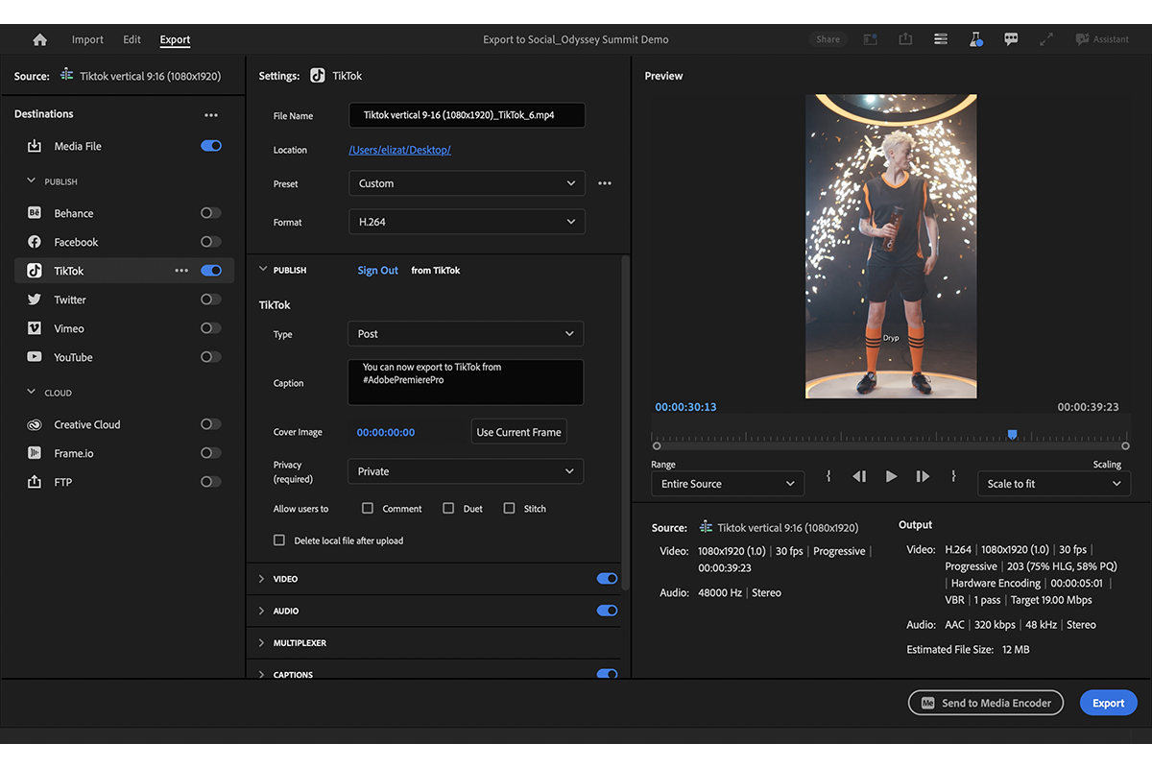Enable the YouTube destination toggle
Image resolution: width=1152 pixels, height=768 pixels.
[211, 357]
